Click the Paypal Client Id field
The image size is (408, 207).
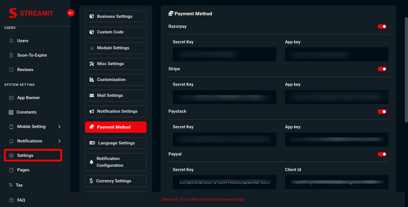click(337, 182)
